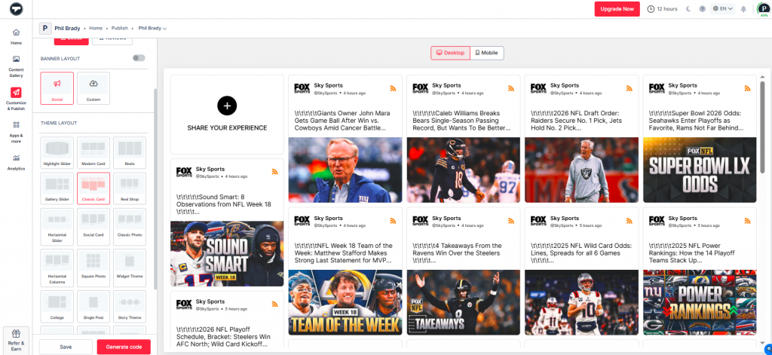Open the EN language dropdown
This screenshot has height=355, width=772.
pos(722,9)
